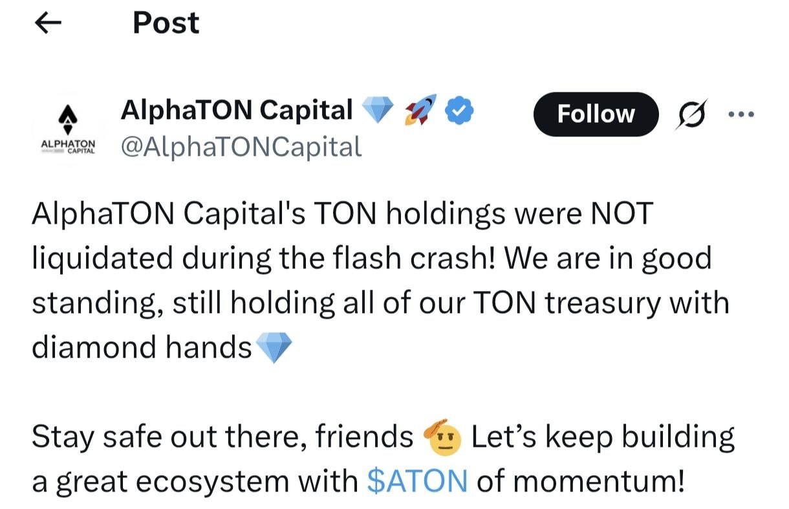Click the "Stay safe out there, friends" text
Screen dimensions: 789x509
[222, 437]
